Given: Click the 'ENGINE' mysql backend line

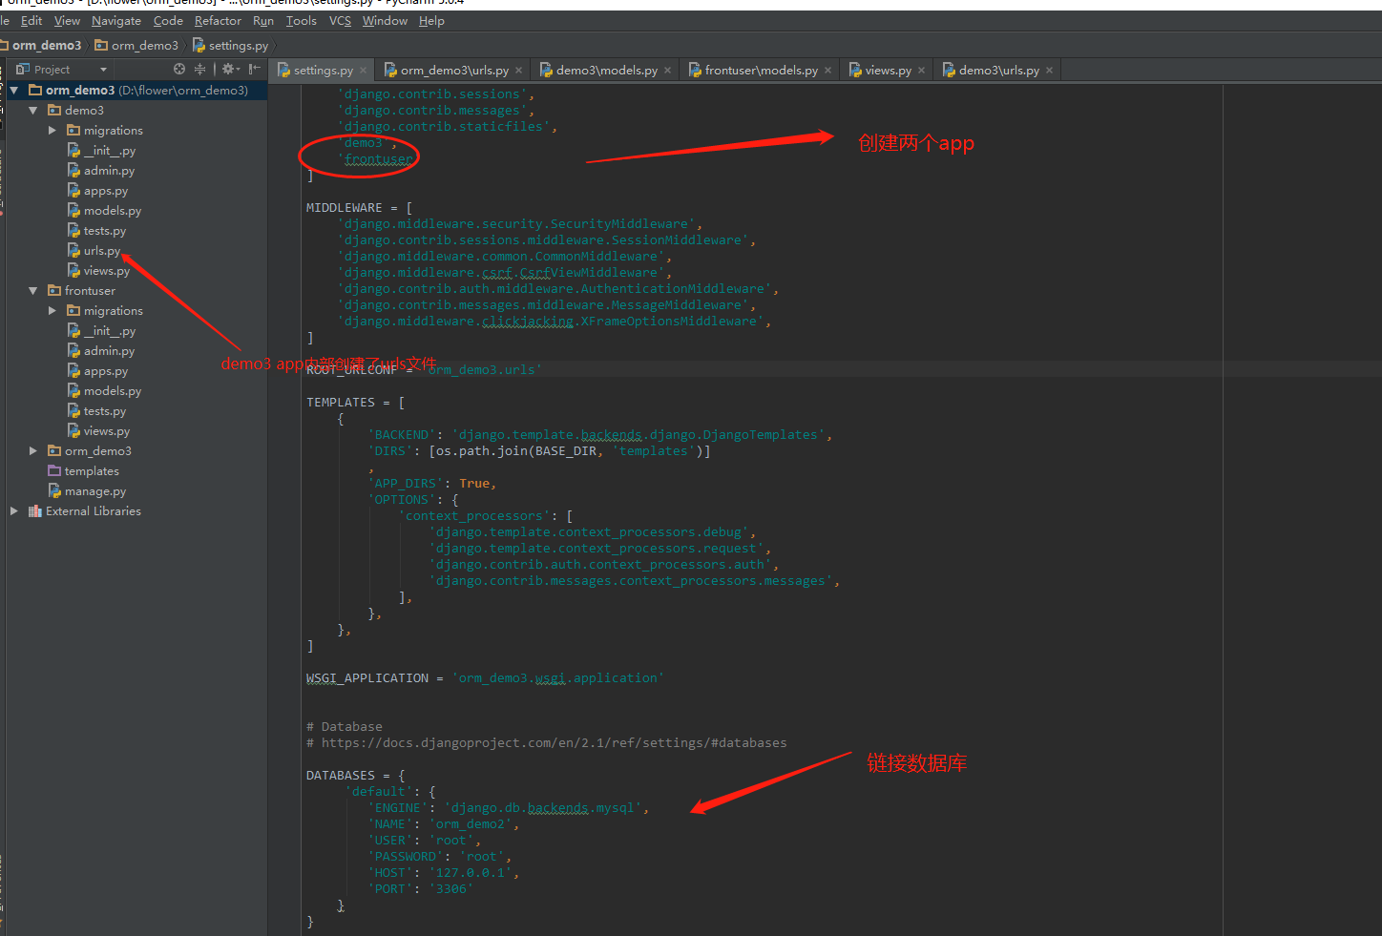Looking at the screenshot, I should [508, 808].
